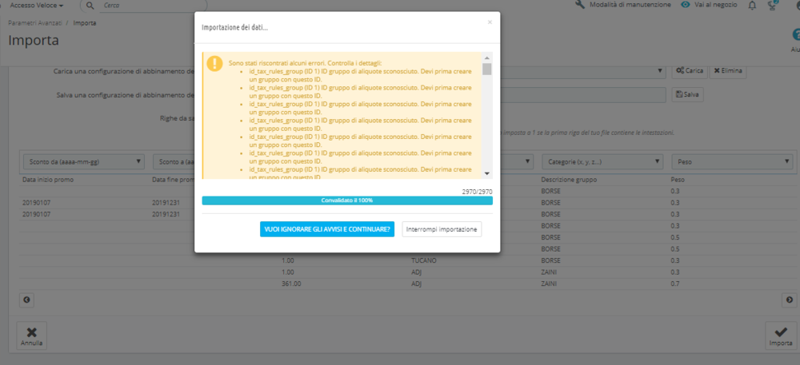
Task: Click the configuration name field beside Salva
Action: (x=583, y=95)
